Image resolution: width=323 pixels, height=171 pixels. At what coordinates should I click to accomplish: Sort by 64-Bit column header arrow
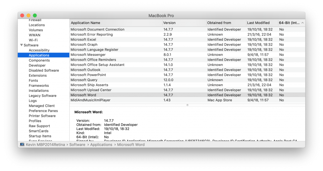(x=302, y=23)
